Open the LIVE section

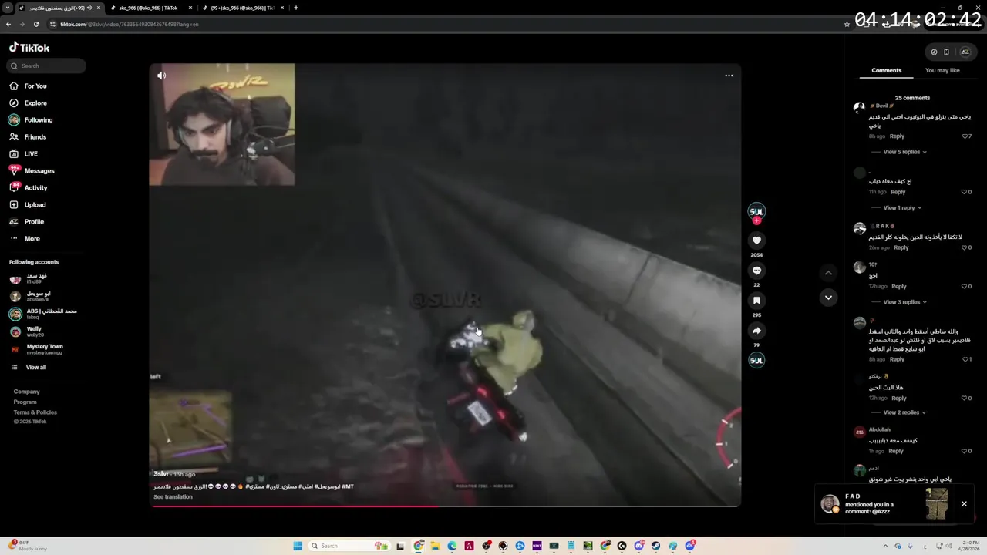tap(24, 153)
